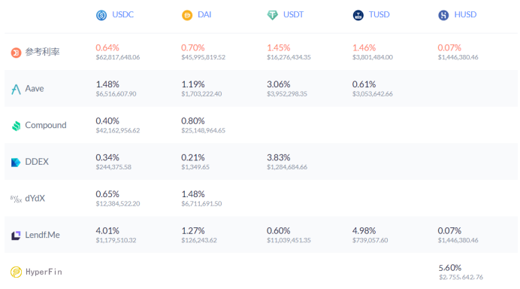Click the Aave logo icon

16,89
